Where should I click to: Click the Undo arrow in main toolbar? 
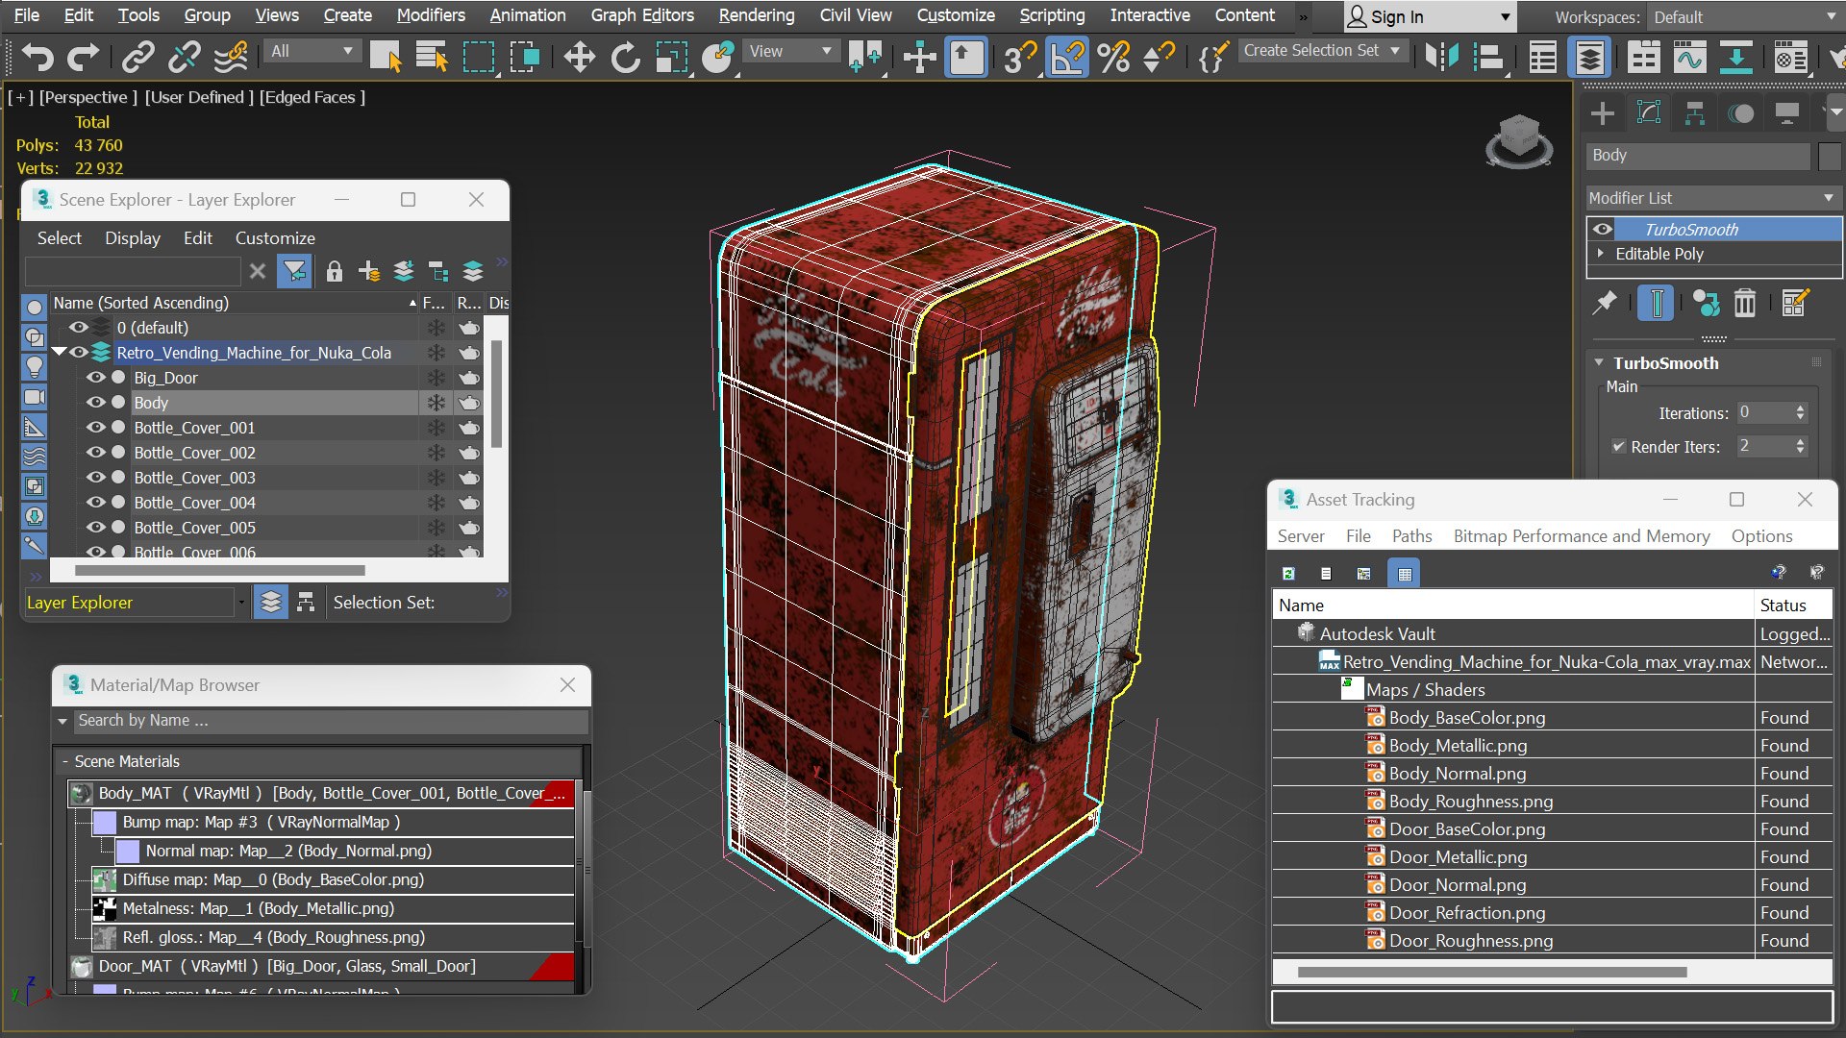(x=37, y=58)
